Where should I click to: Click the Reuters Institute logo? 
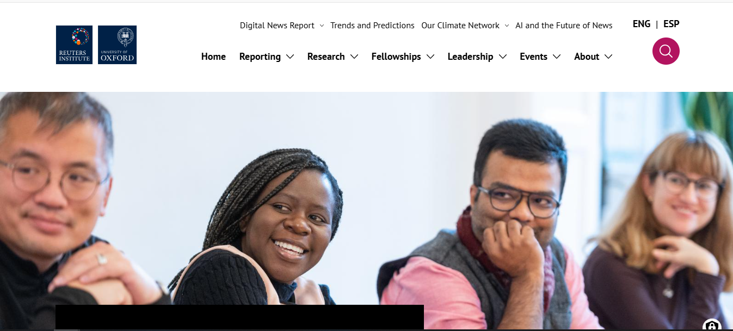pos(75,45)
